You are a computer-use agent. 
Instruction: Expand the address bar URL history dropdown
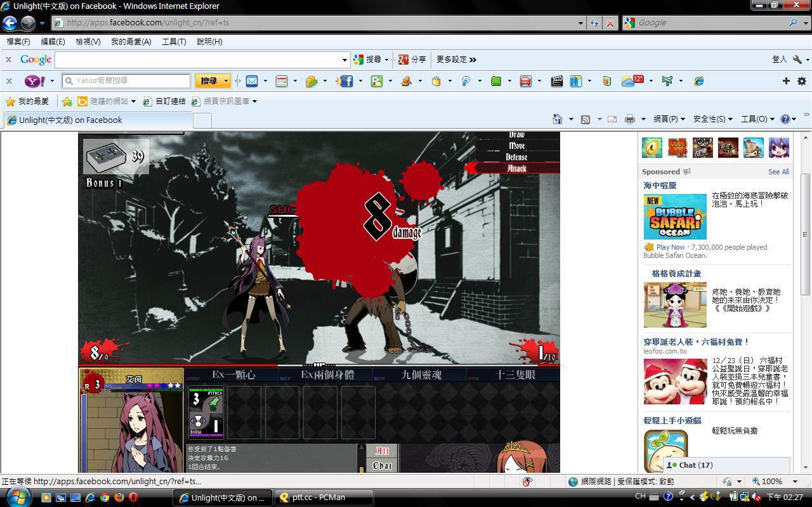point(580,23)
